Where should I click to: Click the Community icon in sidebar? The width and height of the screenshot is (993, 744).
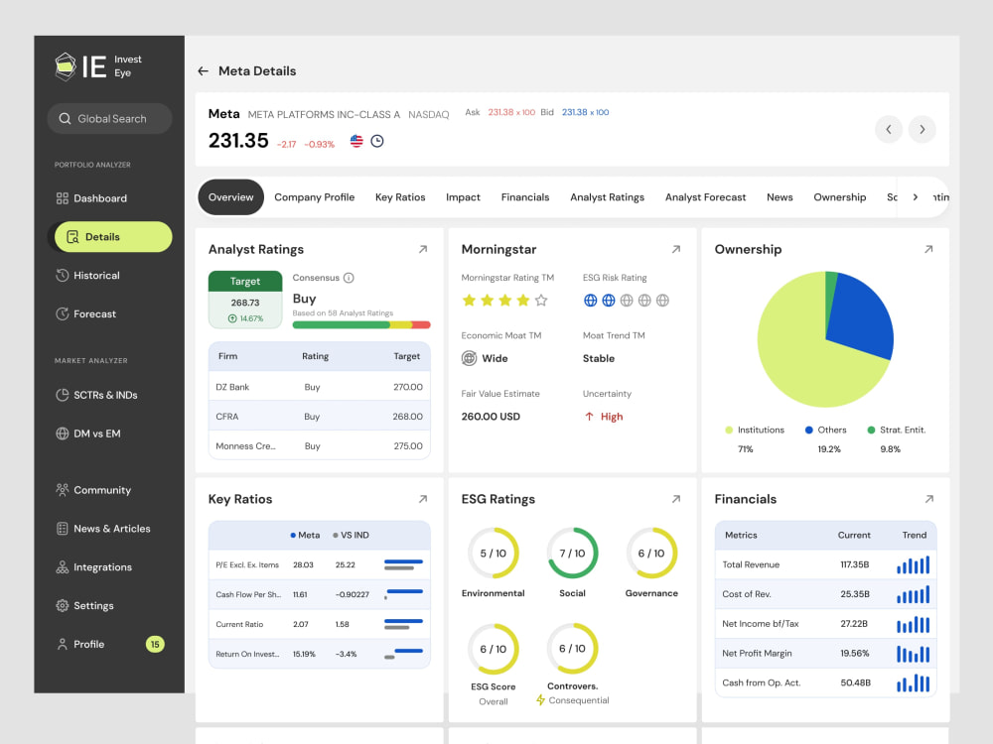pos(62,490)
